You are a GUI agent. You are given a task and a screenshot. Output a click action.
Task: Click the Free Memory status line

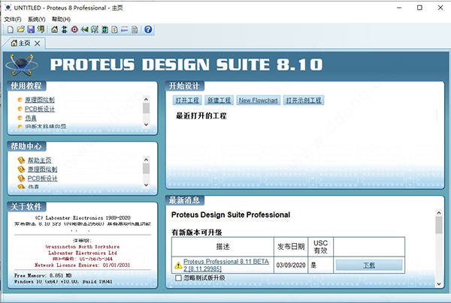point(43,275)
